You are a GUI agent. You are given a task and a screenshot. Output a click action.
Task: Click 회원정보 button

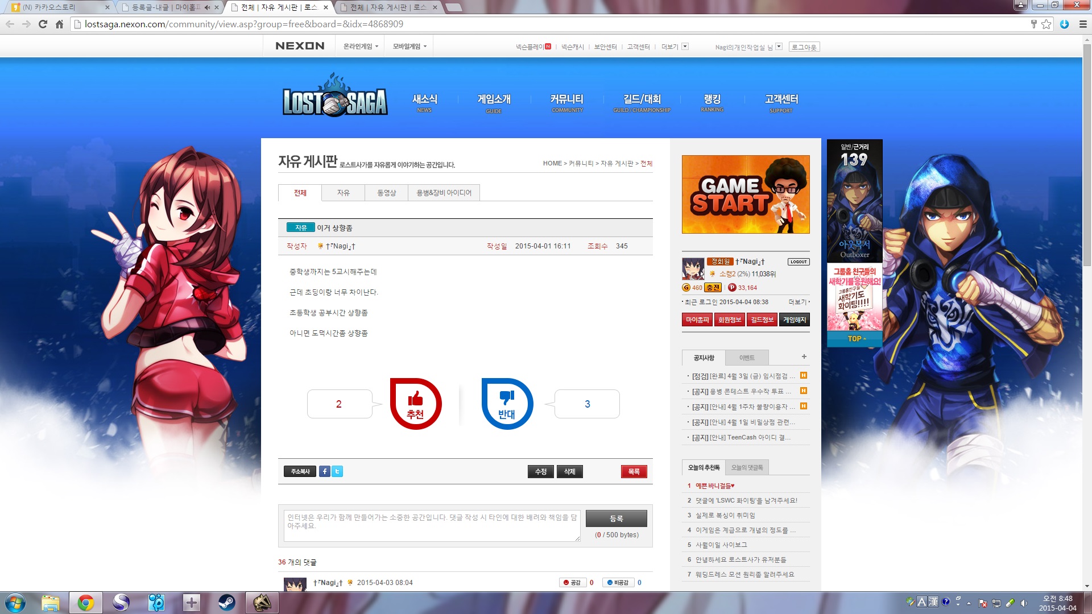point(730,320)
